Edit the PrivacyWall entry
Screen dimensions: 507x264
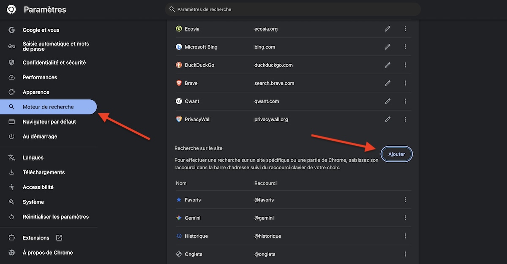pyautogui.click(x=387, y=120)
